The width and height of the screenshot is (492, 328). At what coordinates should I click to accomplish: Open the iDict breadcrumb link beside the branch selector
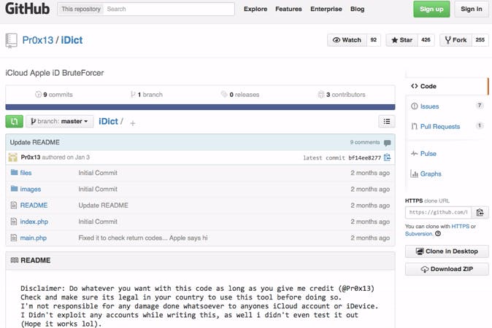tap(108, 121)
